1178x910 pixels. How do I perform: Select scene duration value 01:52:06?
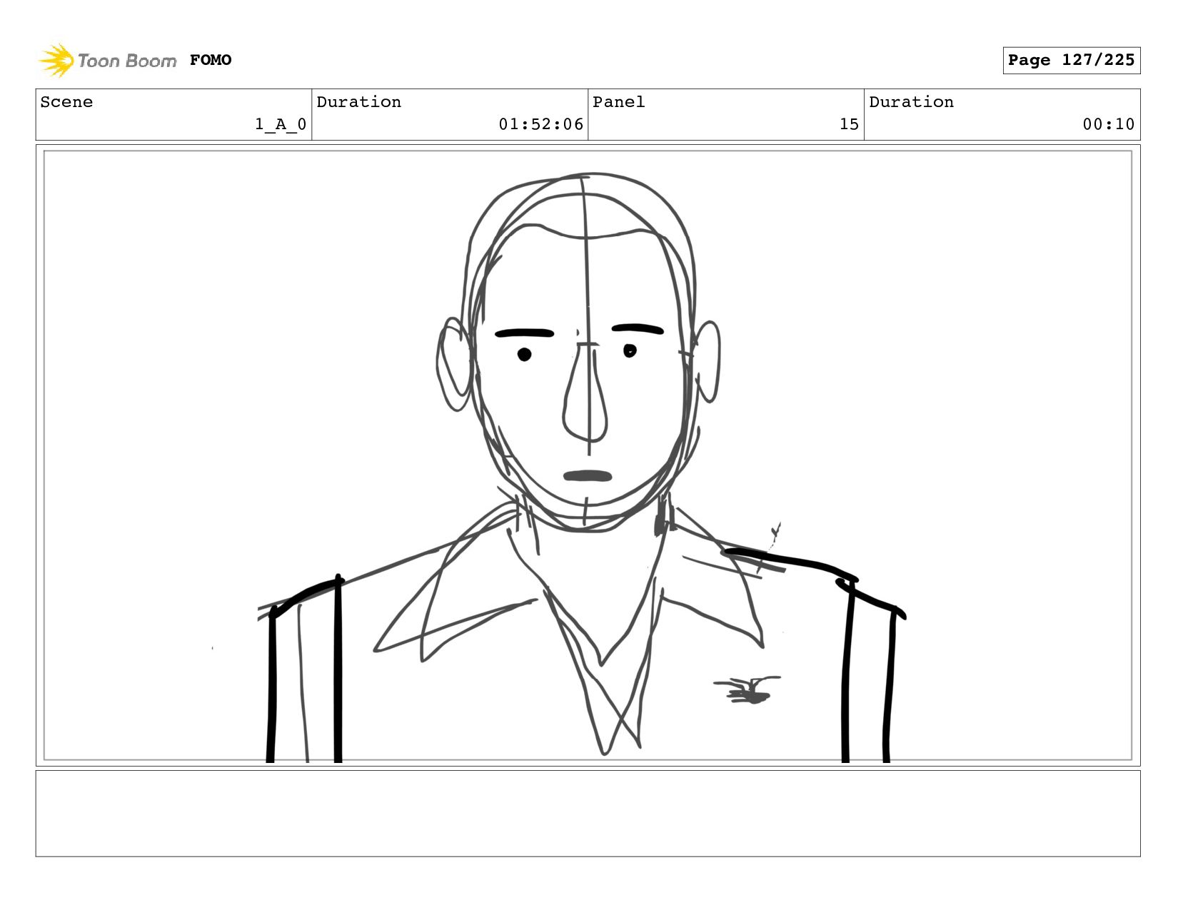tap(541, 124)
